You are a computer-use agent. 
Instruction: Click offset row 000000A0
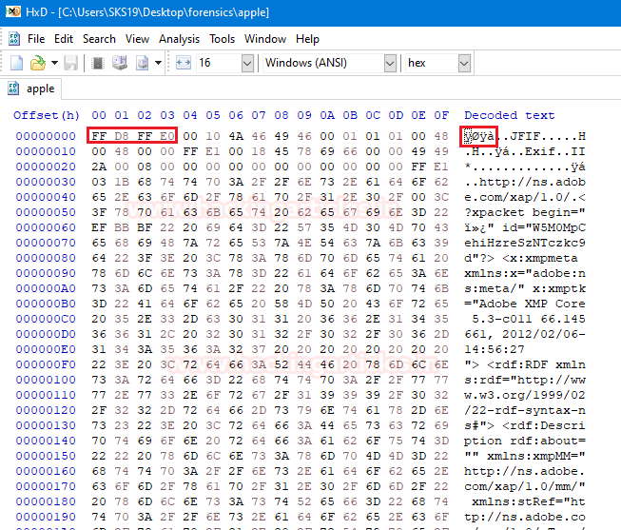click(x=46, y=288)
